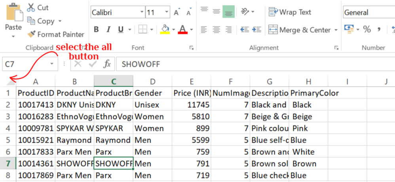Open the Font Color dropdown arrow
The width and height of the screenshot is (395, 182).
[192, 30]
